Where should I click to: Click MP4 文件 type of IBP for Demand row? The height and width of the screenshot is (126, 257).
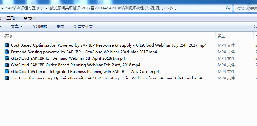coord(226,58)
